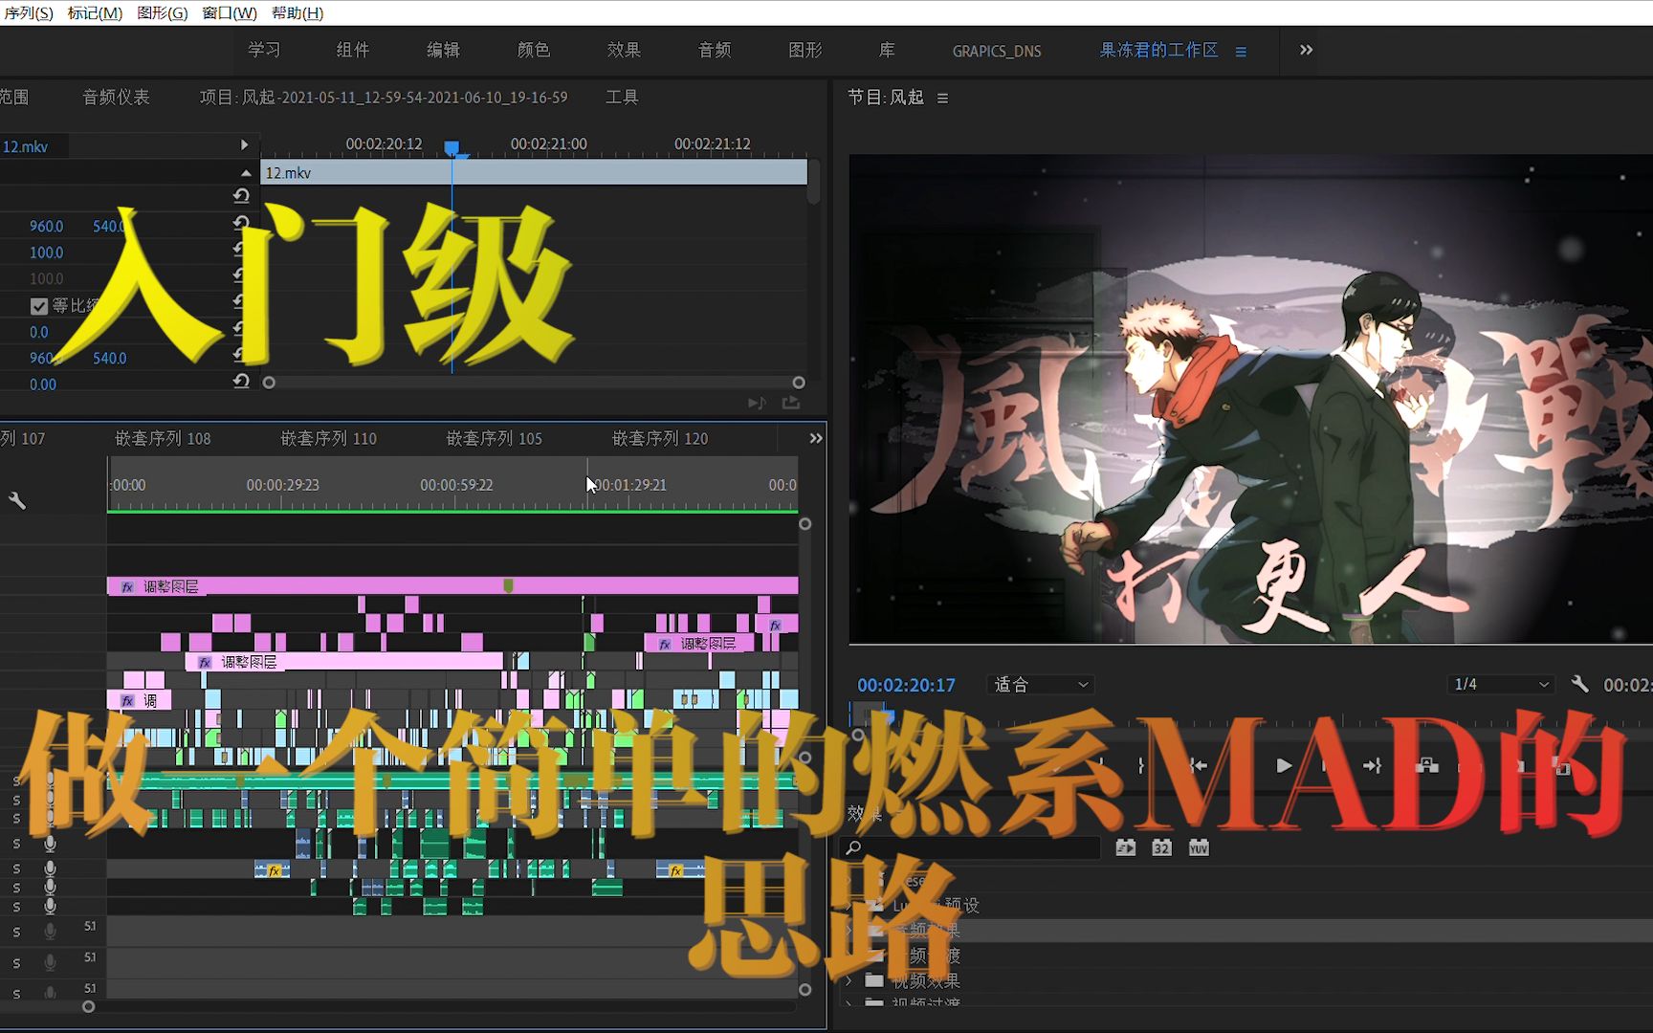Solo the first 5.1 audio track
This screenshot has width=1653, height=1033.
pyautogui.click(x=16, y=932)
